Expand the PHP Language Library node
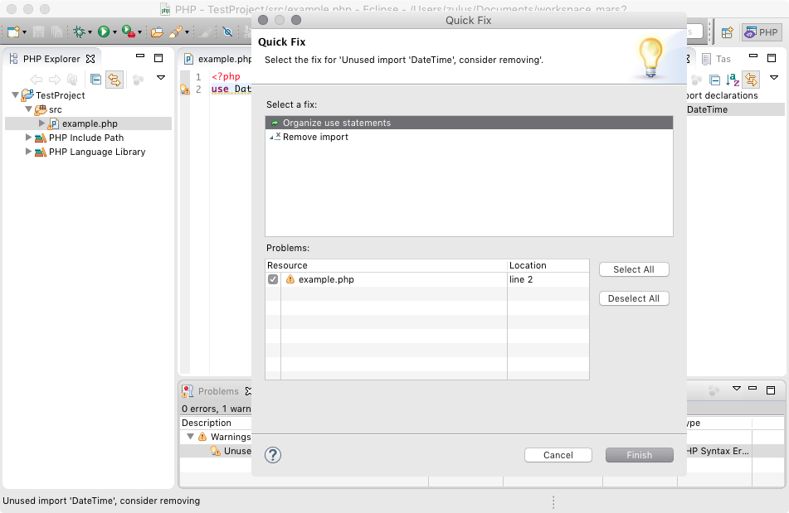Image resolution: width=789 pixels, height=513 pixels. [x=29, y=151]
